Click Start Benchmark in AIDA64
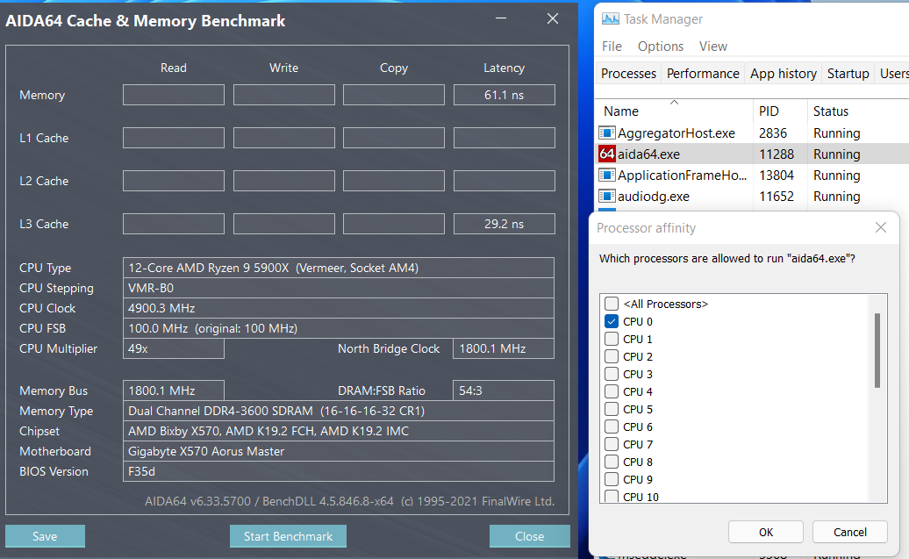The width and height of the screenshot is (909, 559). coord(288,536)
